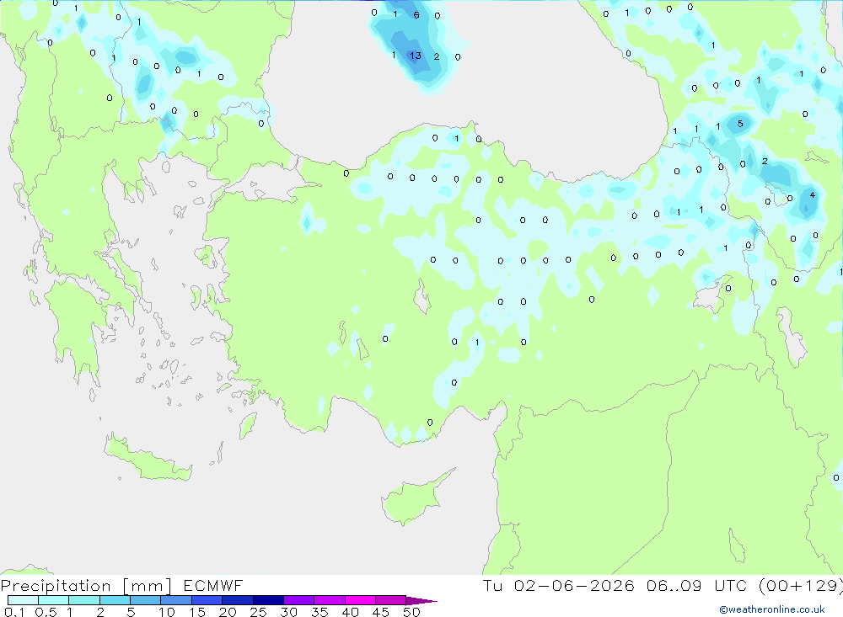Click the legend label '35'

tap(319, 612)
